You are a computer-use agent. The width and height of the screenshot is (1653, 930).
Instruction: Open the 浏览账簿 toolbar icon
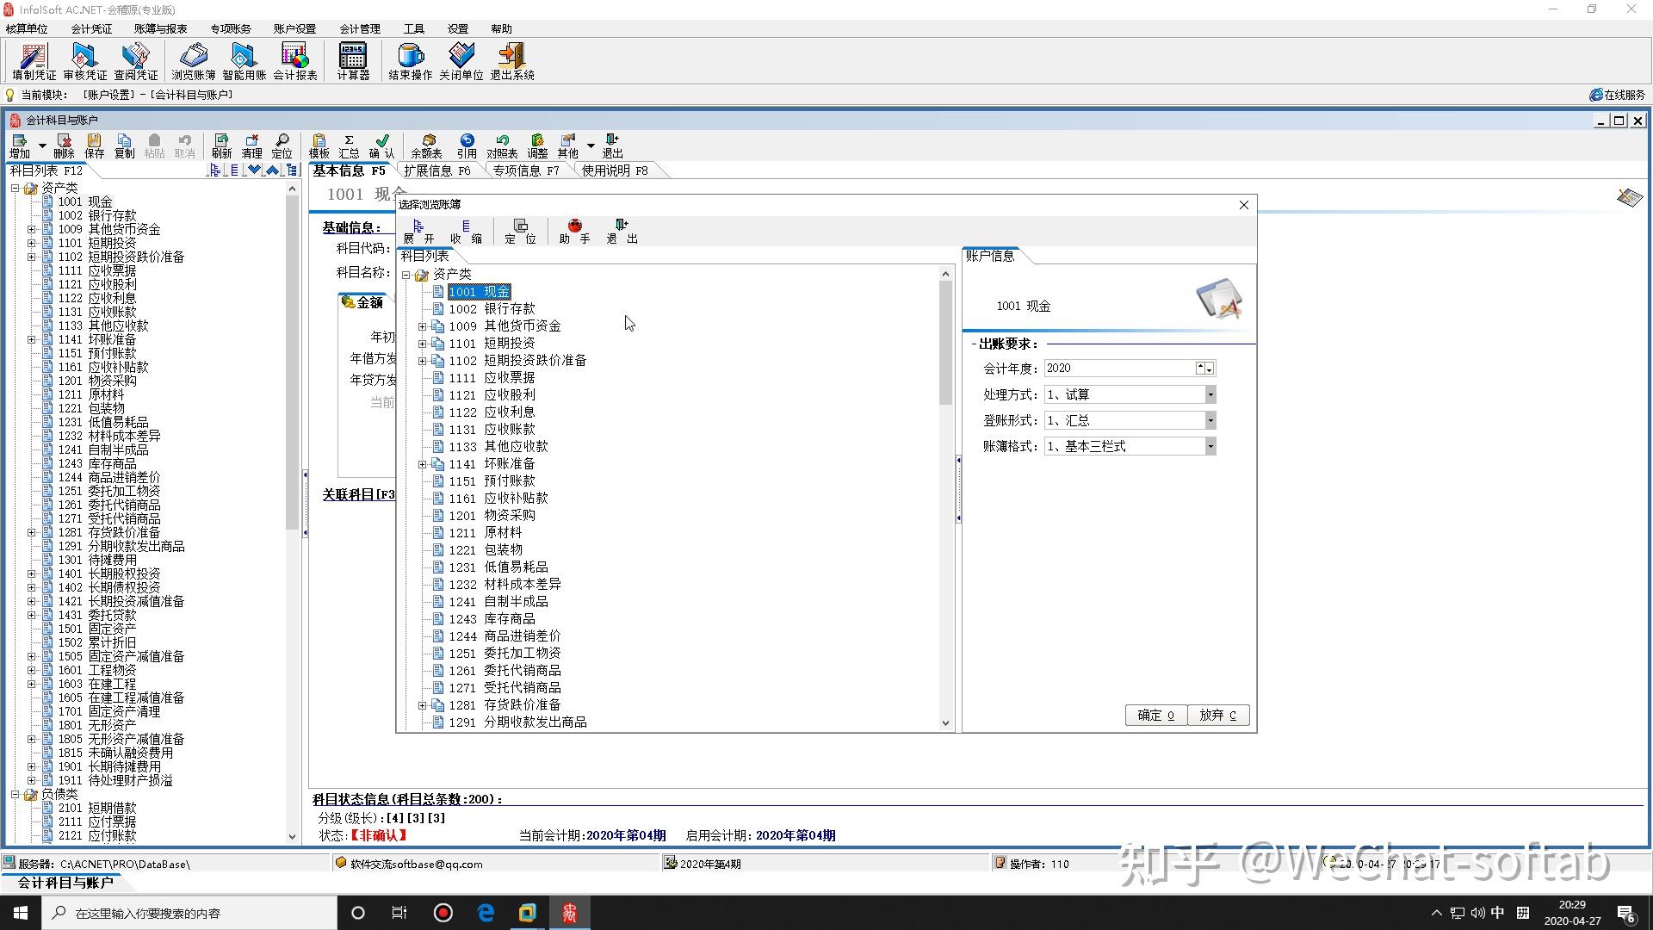(193, 62)
